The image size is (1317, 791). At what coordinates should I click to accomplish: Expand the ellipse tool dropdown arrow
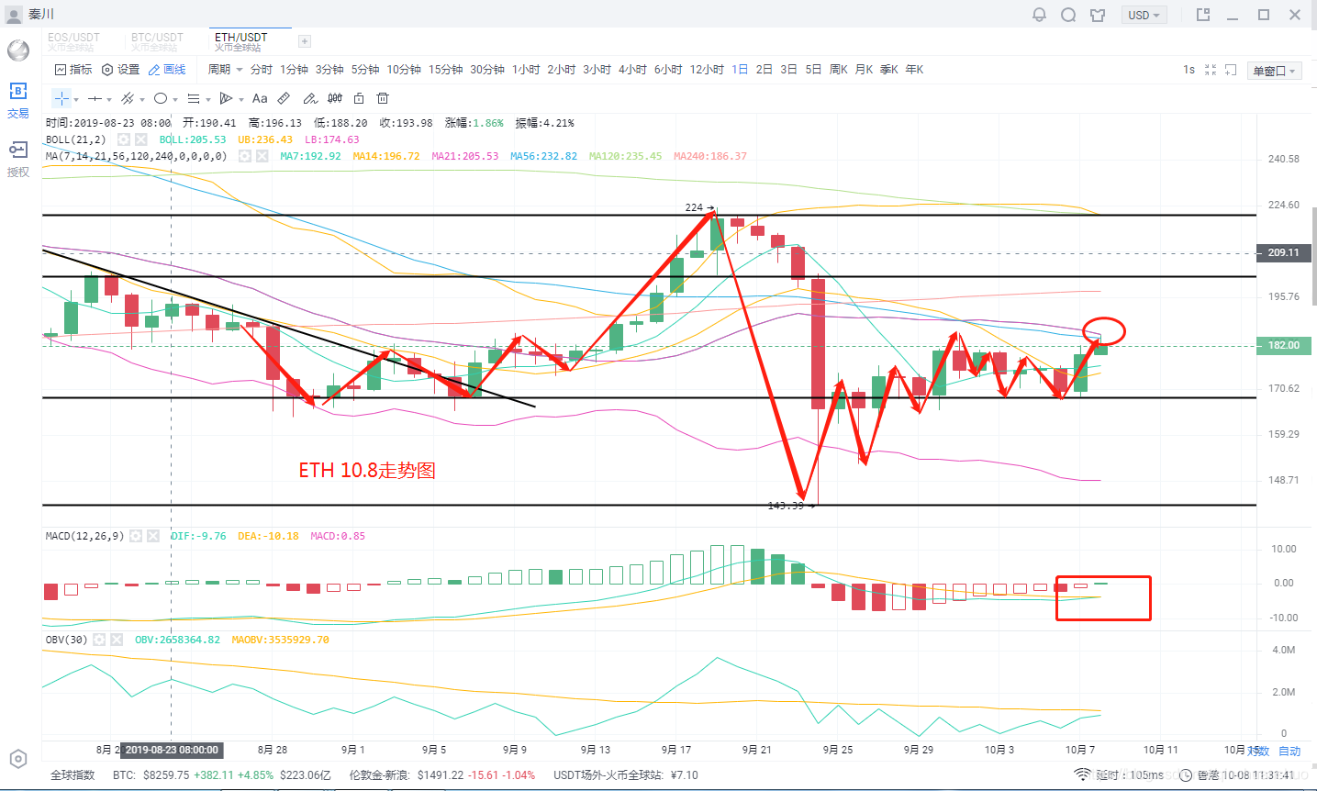tap(175, 99)
